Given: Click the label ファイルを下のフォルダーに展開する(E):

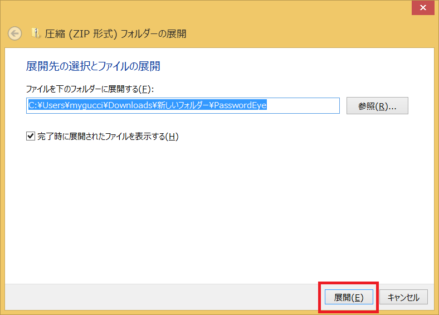Looking at the screenshot, I should point(90,89).
